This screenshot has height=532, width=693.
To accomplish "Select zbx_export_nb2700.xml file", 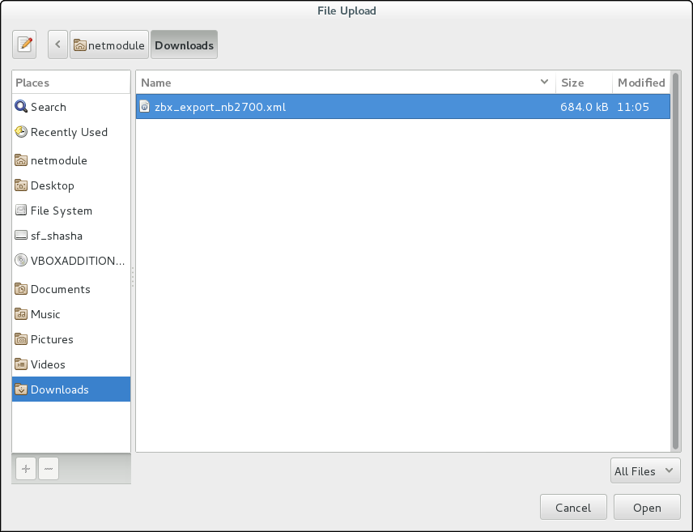I will click(403, 107).
